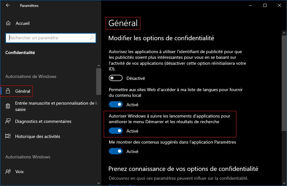287x186 pixels.
Task: Click the Rechercher un paramètre field
Action: tap(47, 38)
